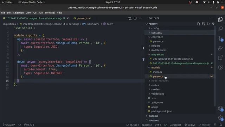Collapse the migrations folder
The height and width of the screenshot is (127, 225).
pyautogui.click(x=157, y=55)
